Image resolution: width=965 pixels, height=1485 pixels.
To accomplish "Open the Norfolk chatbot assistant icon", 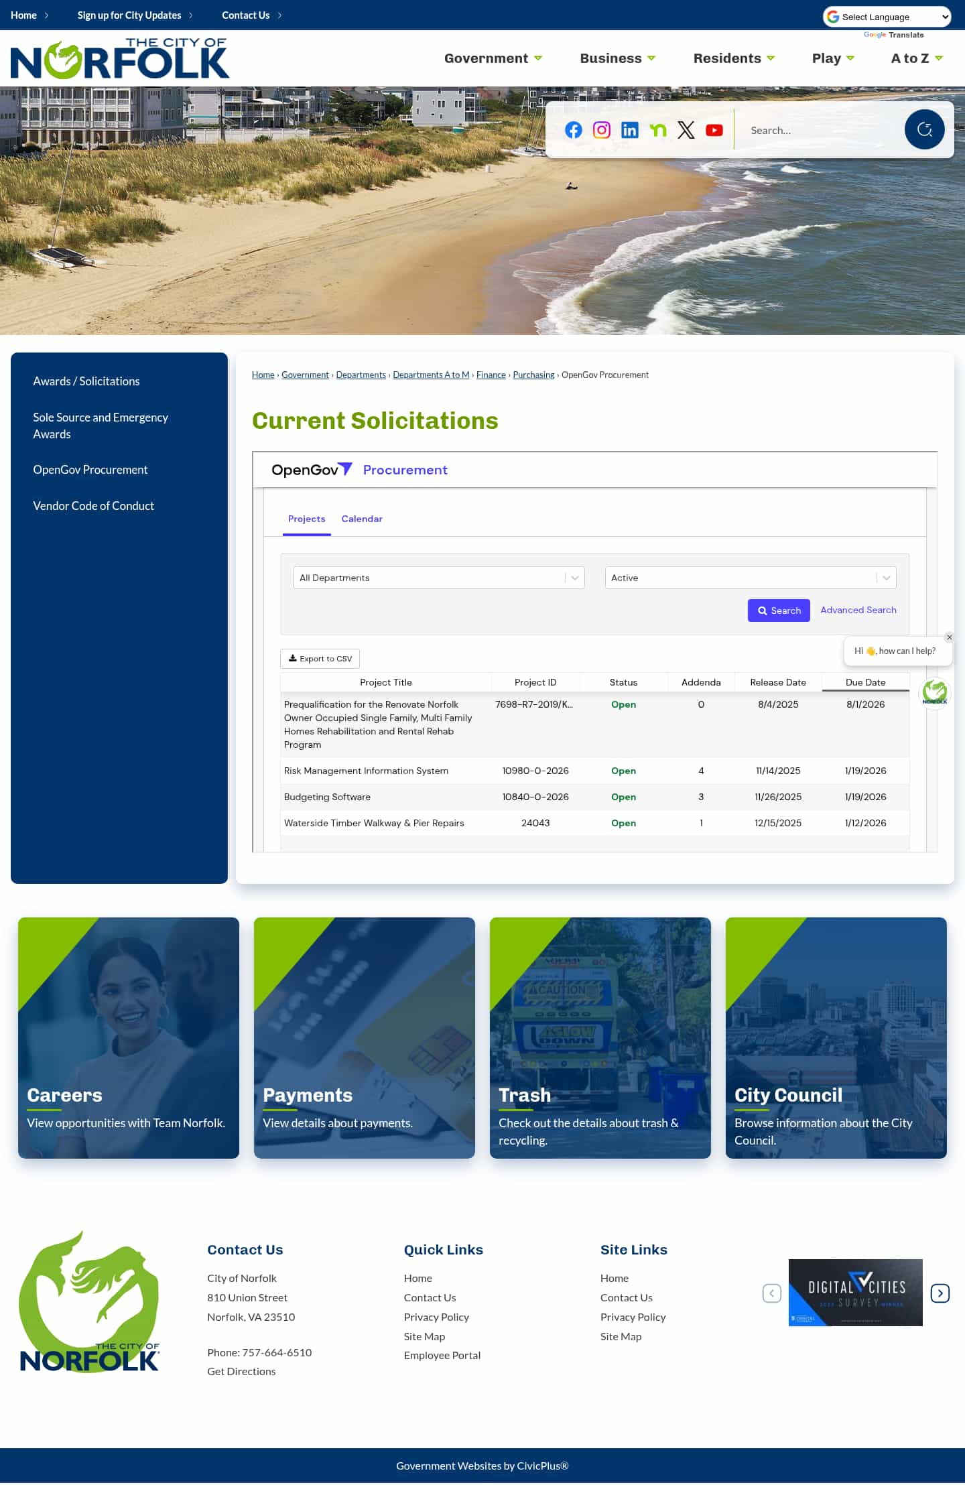I will click(934, 692).
